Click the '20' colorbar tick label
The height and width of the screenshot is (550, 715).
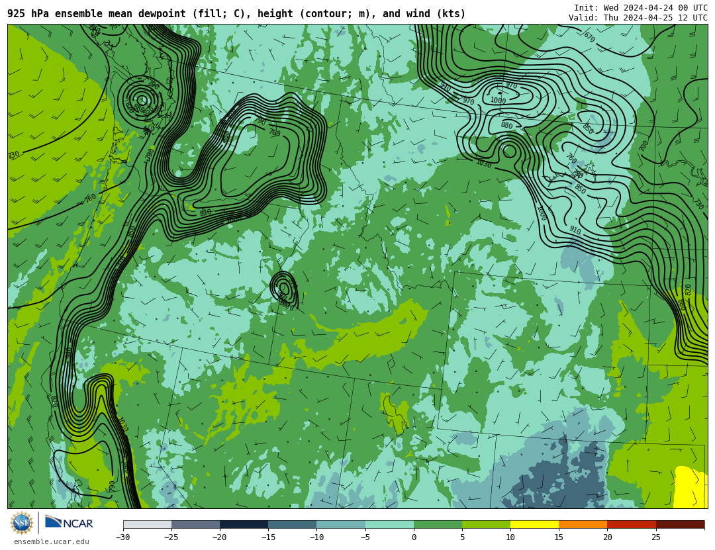point(607,537)
